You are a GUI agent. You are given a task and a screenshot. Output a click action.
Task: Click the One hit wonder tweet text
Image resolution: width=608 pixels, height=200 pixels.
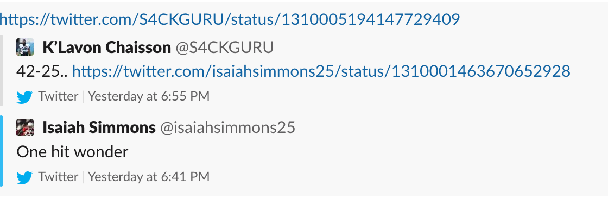(x=72, y=152)
